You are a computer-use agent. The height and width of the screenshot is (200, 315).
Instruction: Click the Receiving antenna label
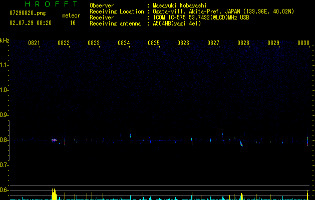coord(115,23)
